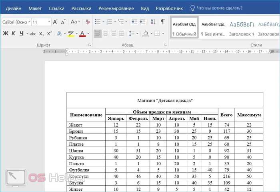Open the font size dropdown
The width and height of the screenshot is (280, 192).
click(49, 22)
